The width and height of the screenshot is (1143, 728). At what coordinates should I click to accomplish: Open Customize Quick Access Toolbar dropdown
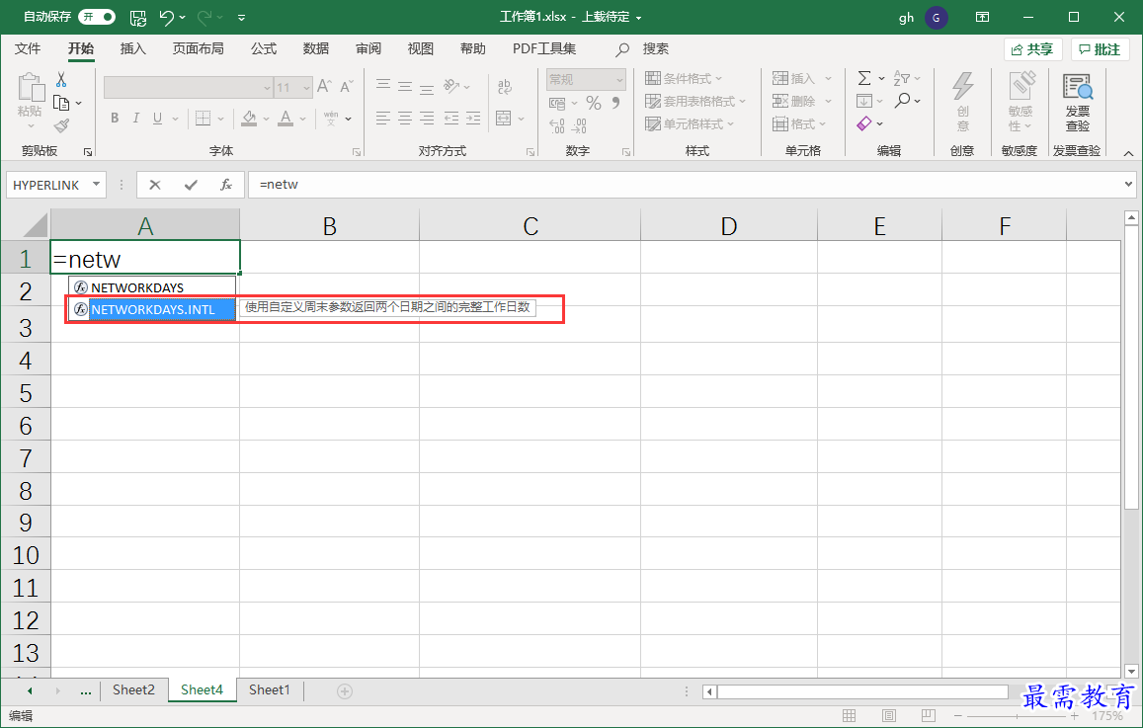(241, 18)
